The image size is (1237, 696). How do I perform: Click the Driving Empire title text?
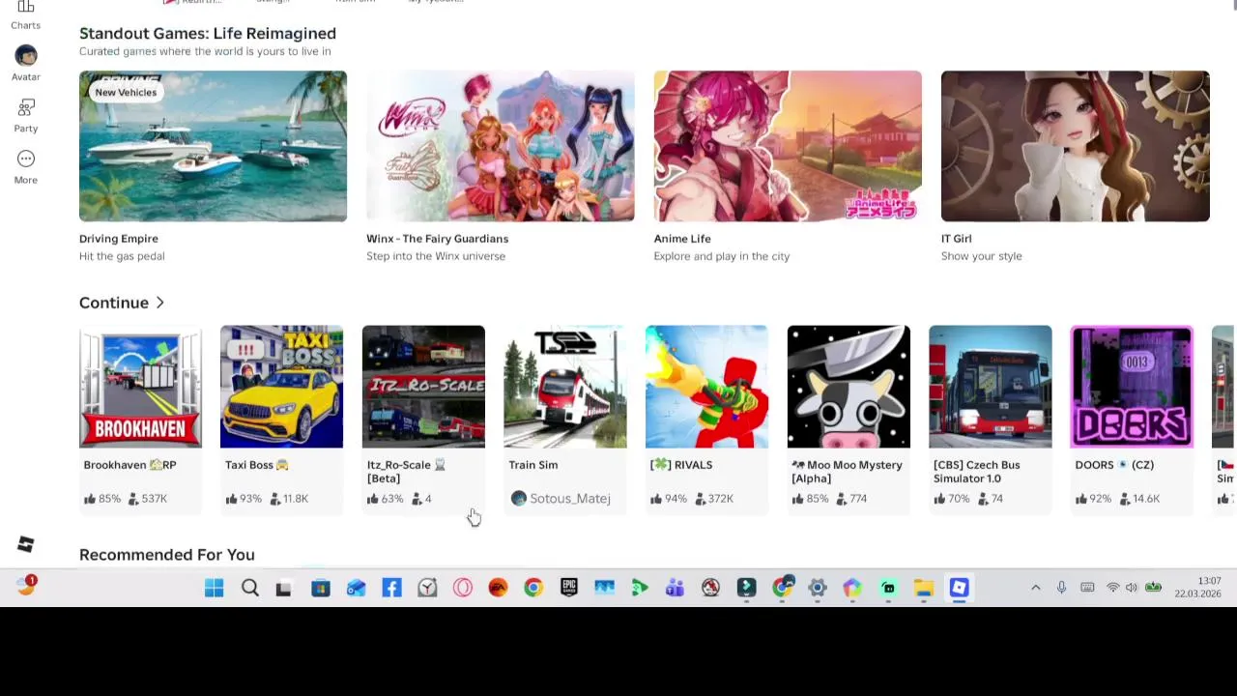pyautogui.click(x=119, y=239)
